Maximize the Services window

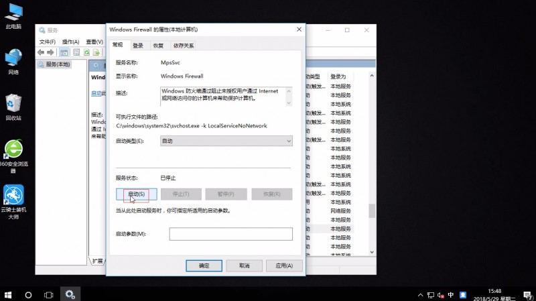pyautogui.click(x=347, y=30)
